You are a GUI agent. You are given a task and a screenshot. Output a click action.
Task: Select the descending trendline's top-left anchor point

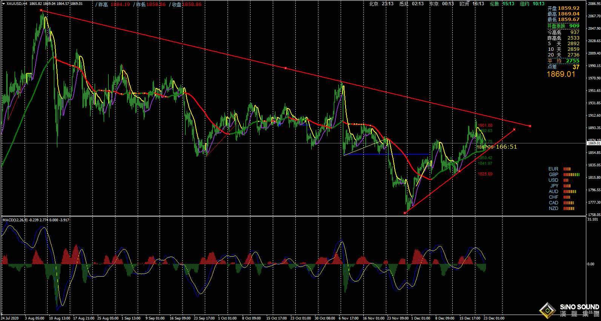point(41,11)
